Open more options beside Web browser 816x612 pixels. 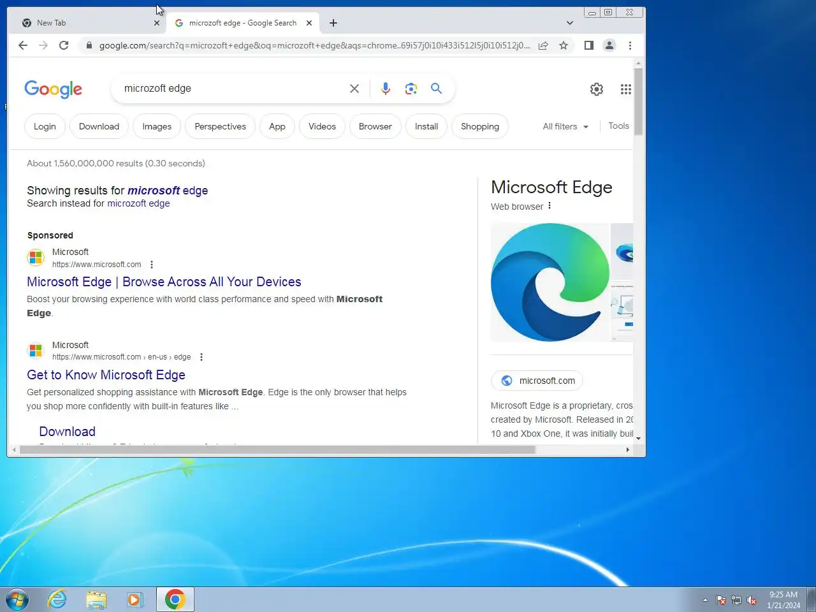click(x=550, y=206)
